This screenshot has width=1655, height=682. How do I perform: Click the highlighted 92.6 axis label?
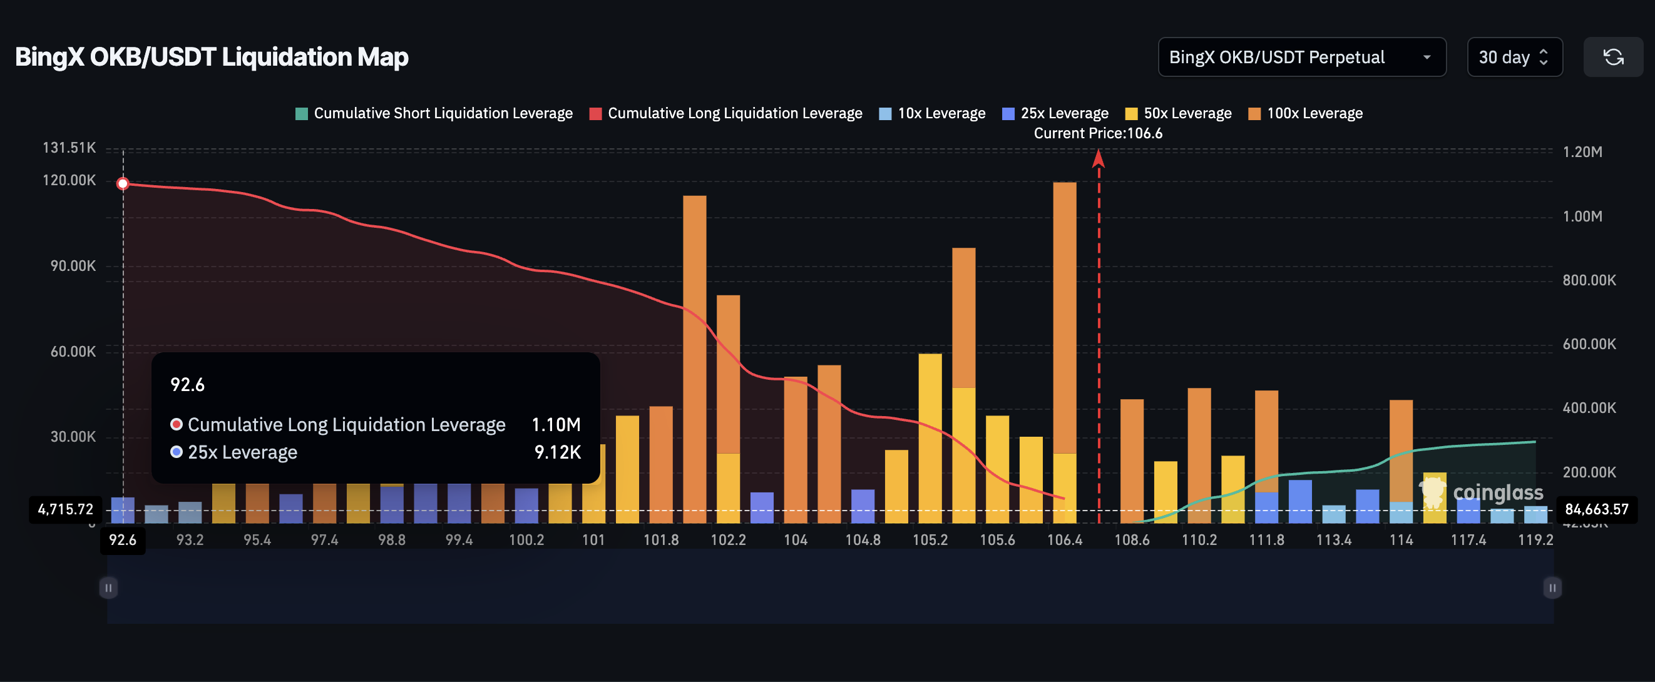pos(122,540)
